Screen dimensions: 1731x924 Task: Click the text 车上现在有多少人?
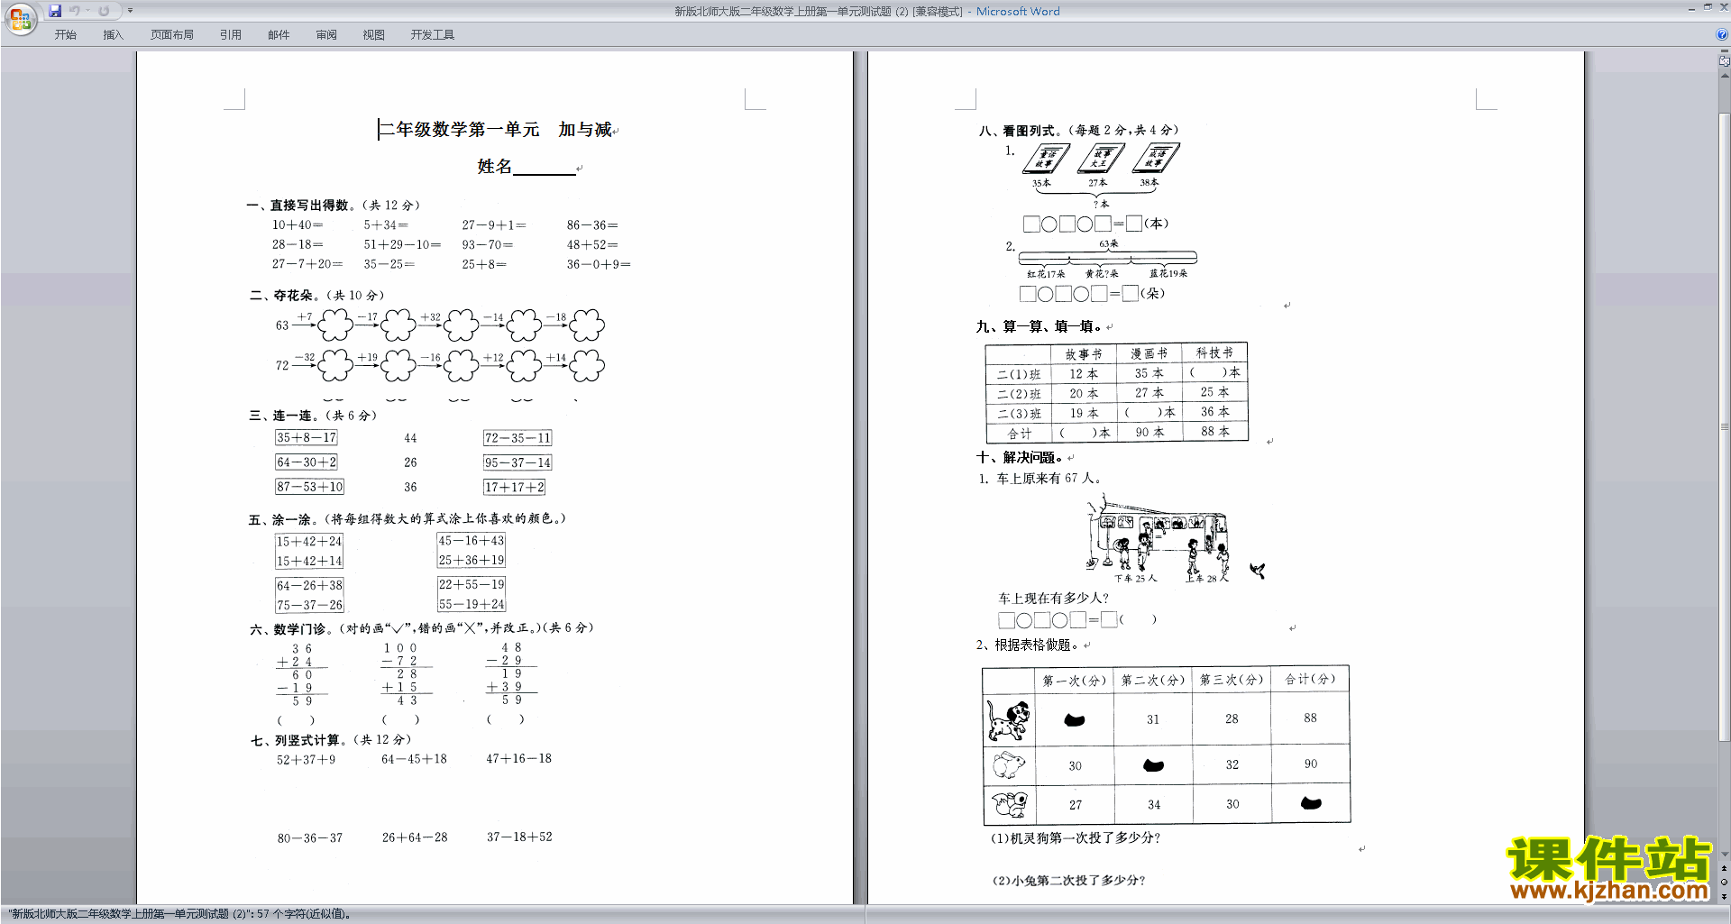point(1053,599)
